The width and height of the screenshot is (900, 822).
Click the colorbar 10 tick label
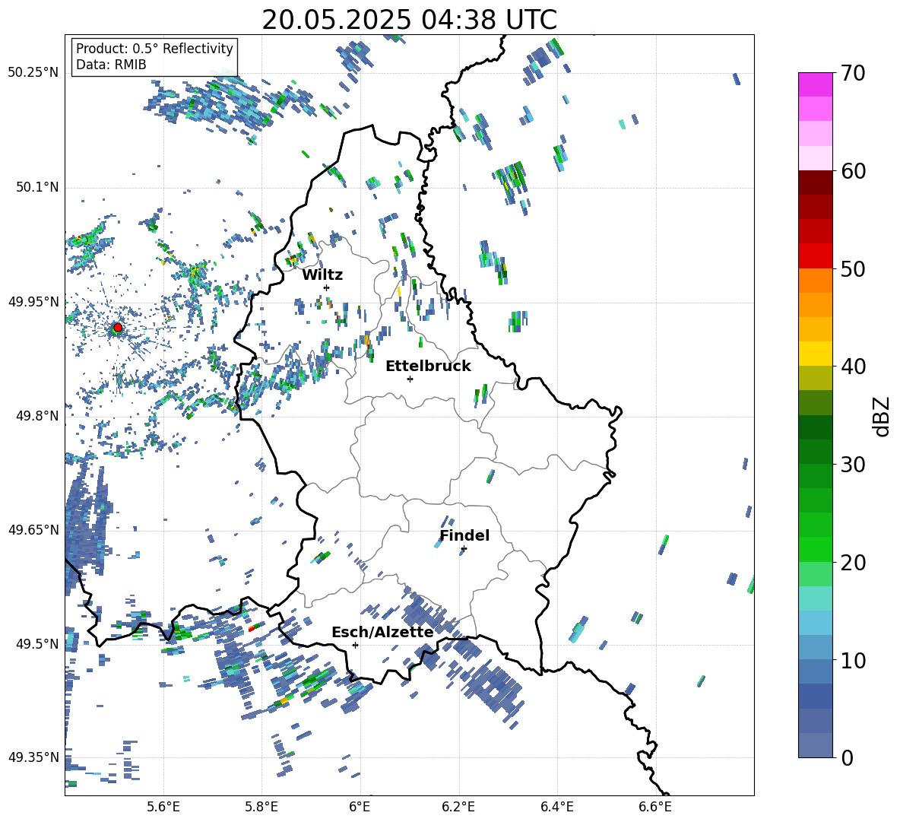click(x=853, y=661)
